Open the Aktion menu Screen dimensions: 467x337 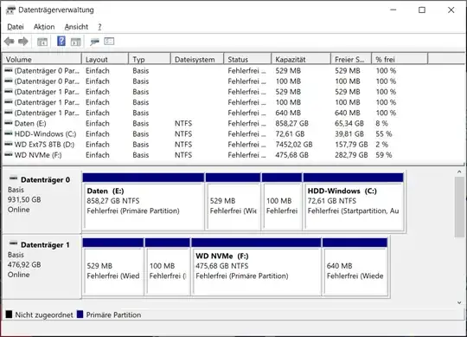(x=44, y=27)
